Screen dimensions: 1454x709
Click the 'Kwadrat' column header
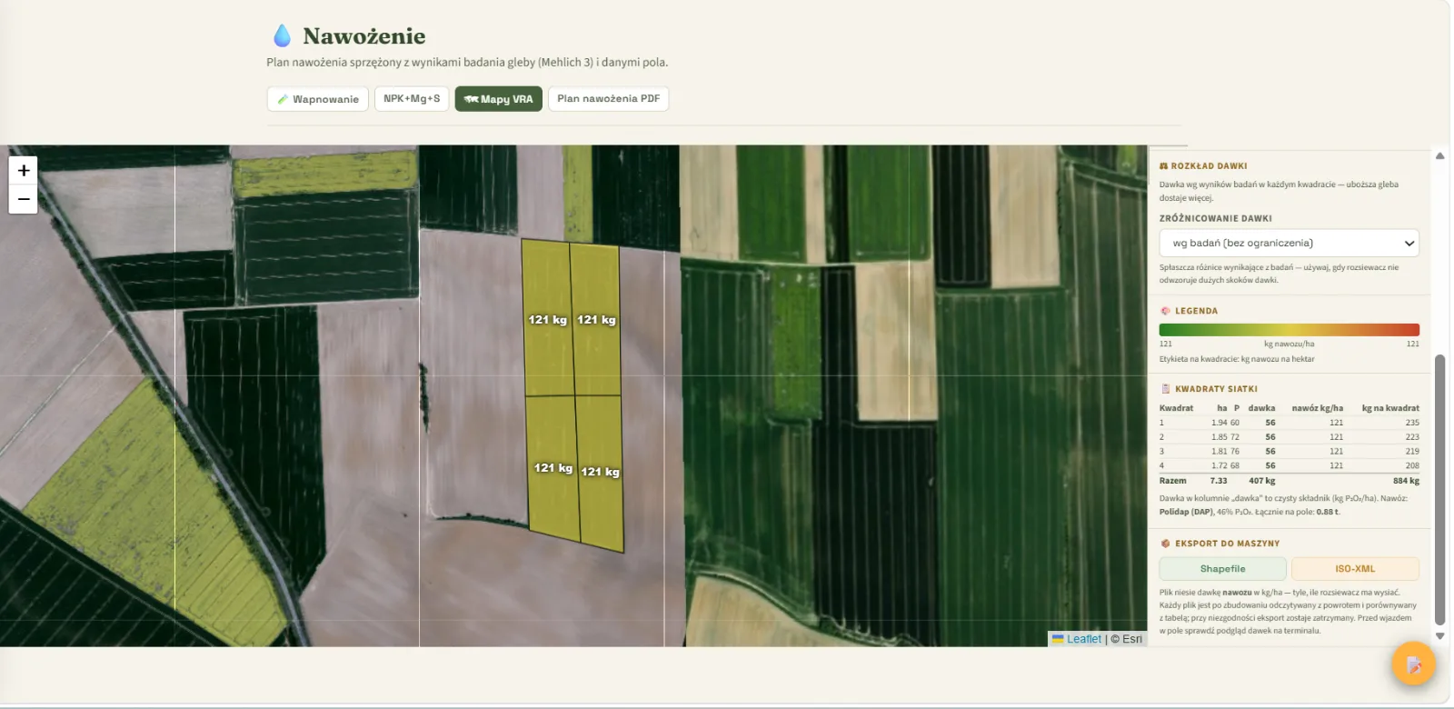[x=1176, y=408]
